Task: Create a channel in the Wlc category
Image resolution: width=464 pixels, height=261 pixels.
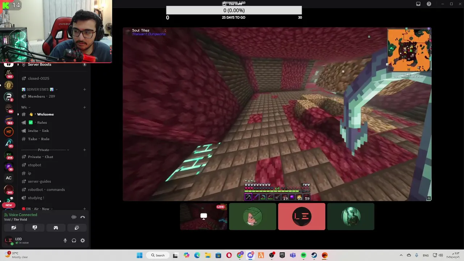Action: pyautogui.click(x=84, y=107)
